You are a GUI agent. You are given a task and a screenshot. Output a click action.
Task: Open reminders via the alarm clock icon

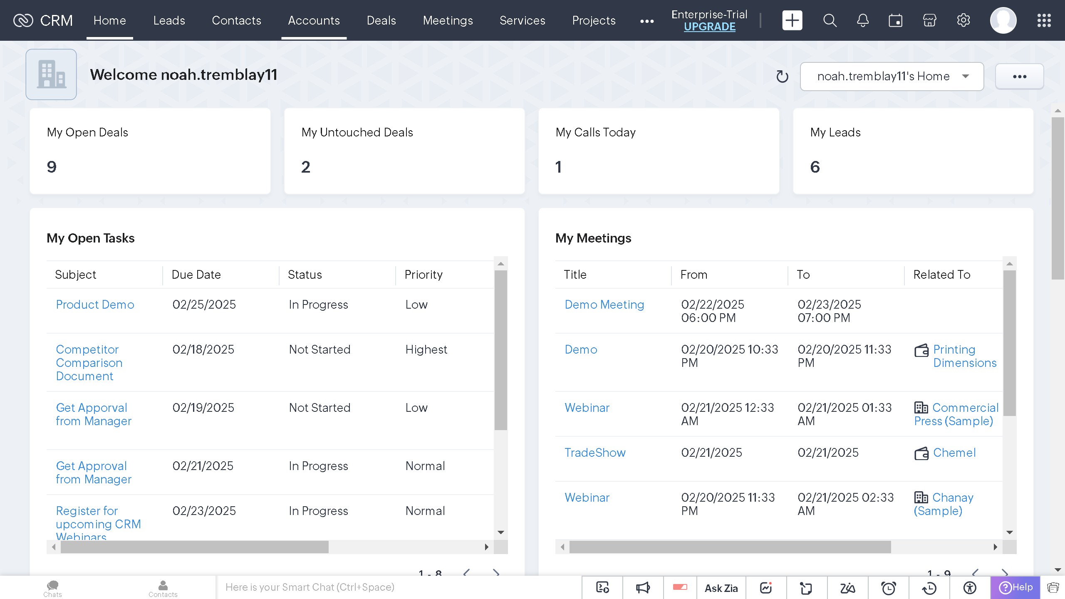pyautogui.click(x=888, y=588)
